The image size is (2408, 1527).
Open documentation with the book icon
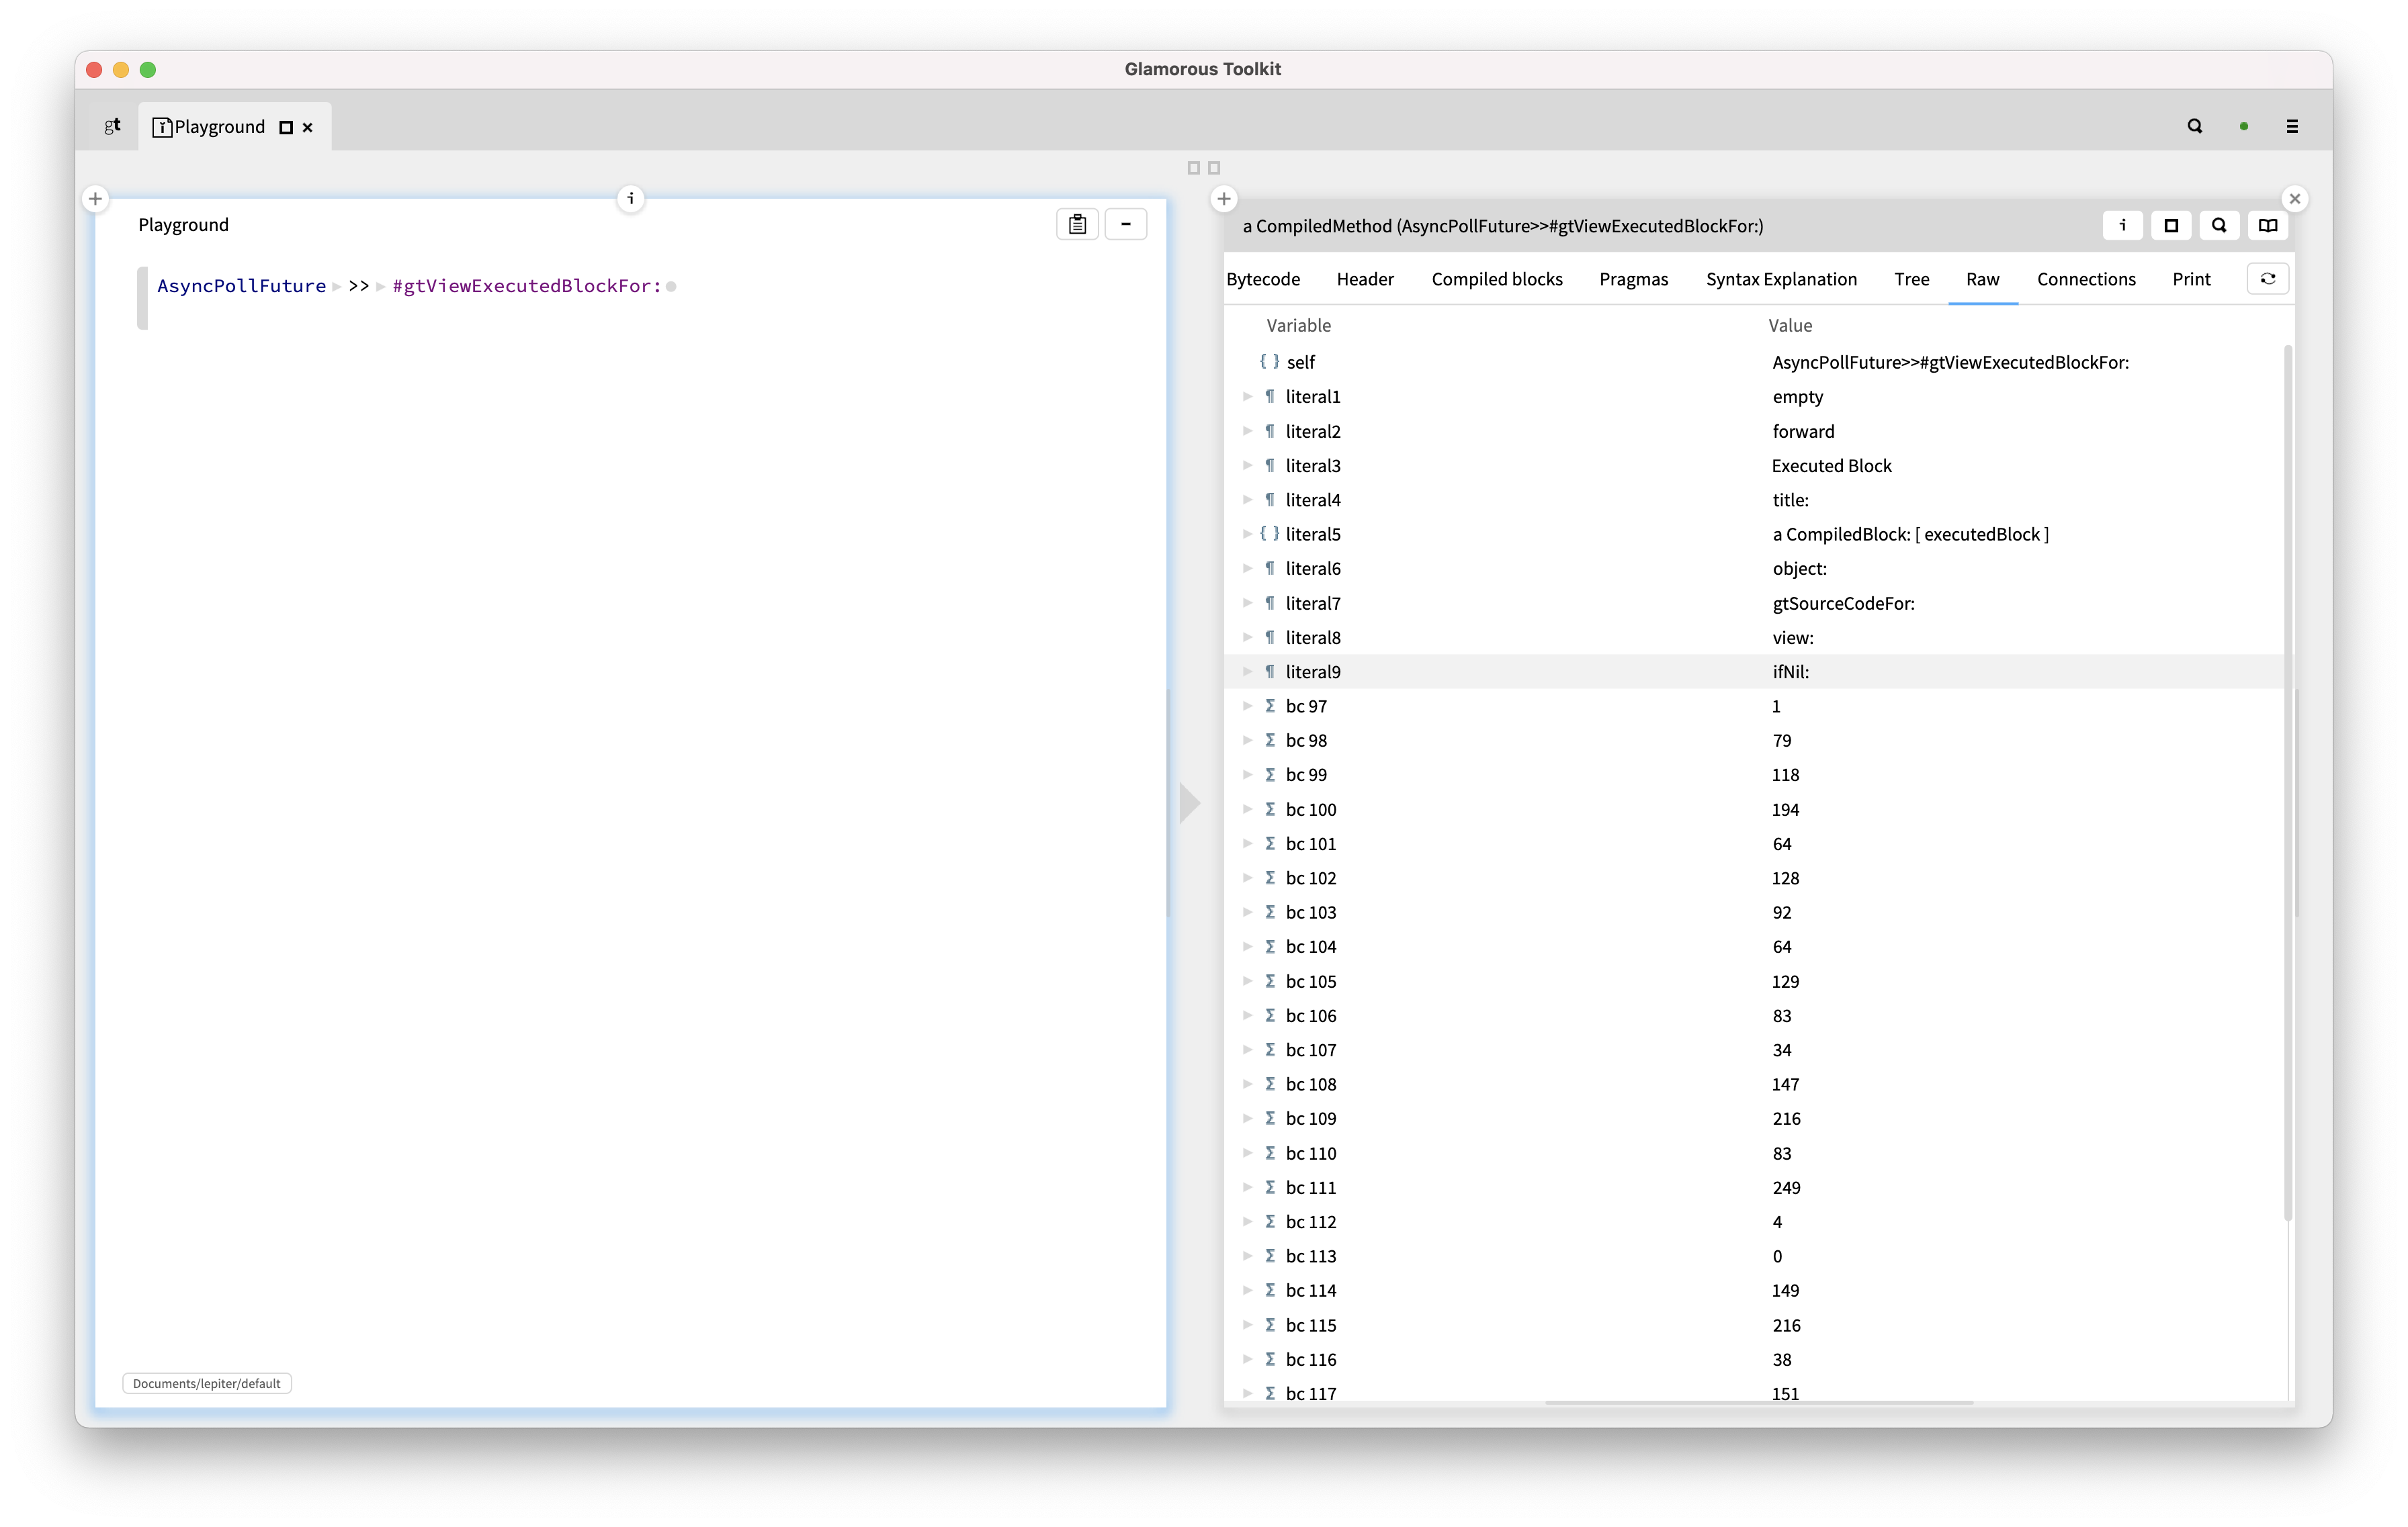(x=2267, y=226)
